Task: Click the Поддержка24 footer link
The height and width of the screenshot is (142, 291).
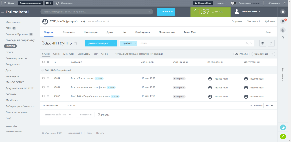Action: (74, 133)
